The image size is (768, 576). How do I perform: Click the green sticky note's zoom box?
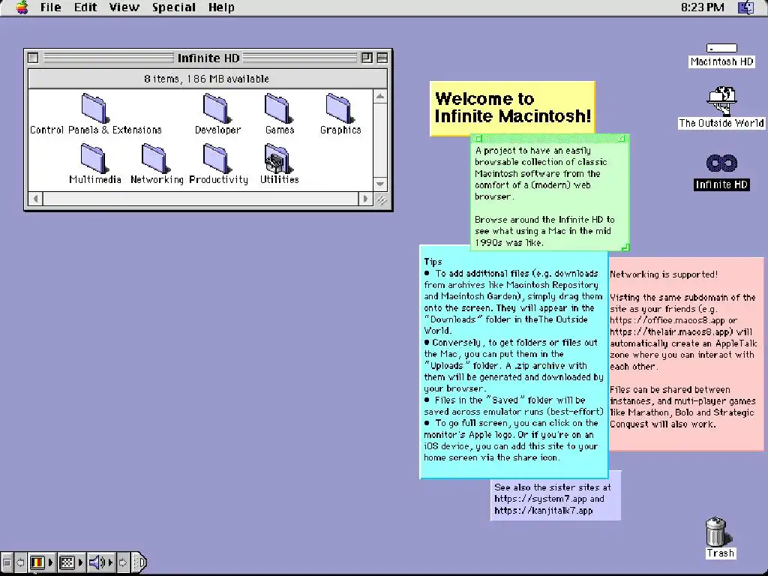(622, 139)
